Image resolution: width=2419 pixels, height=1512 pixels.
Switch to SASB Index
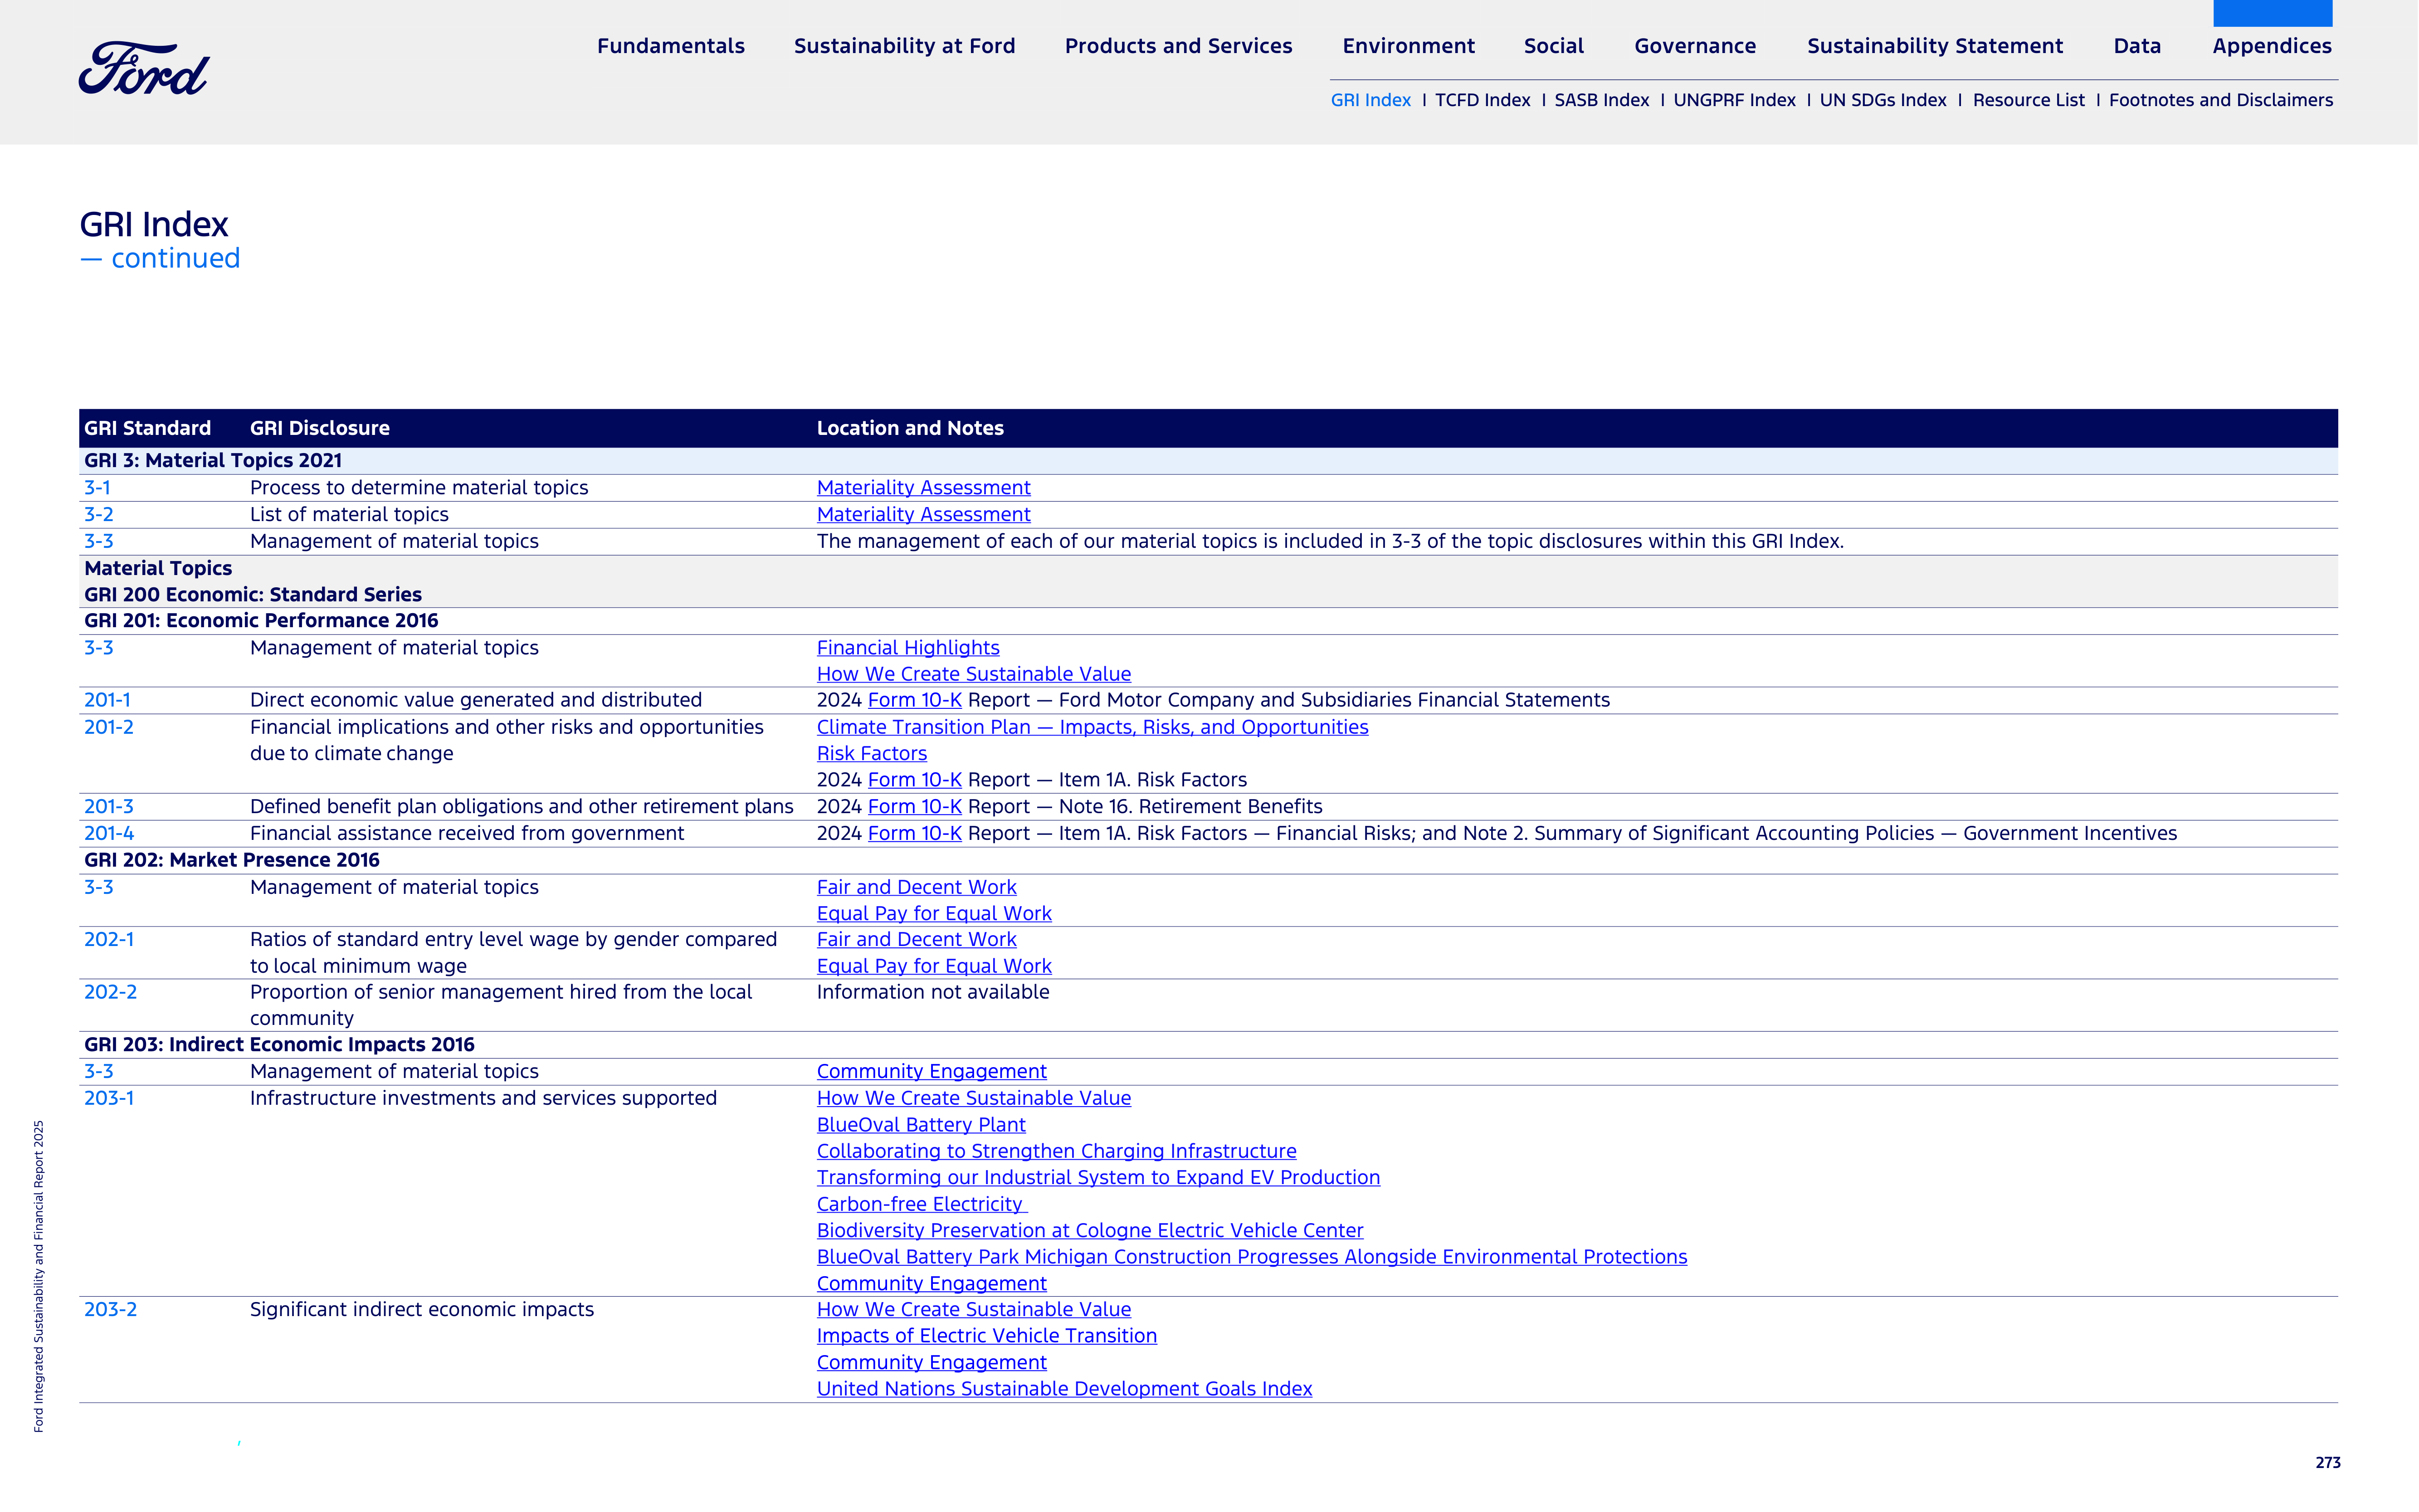pos(1601,100)
